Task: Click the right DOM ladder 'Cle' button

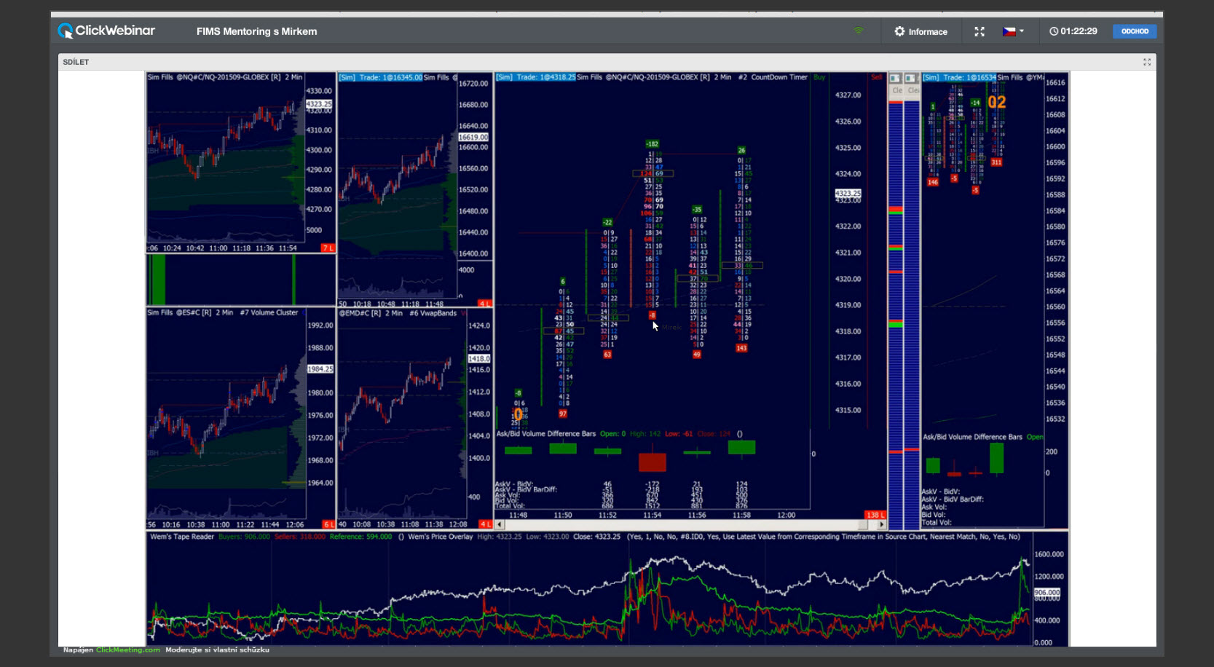Action: tap(913, 90)
